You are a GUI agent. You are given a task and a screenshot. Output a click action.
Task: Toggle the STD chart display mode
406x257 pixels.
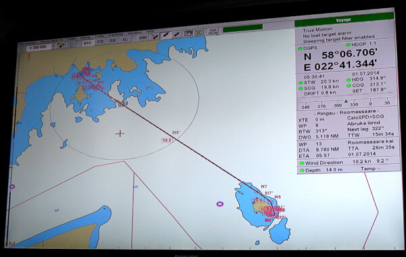point(100,42)
